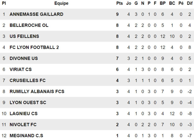The image size is (194, 140).
Task: Open RUMILLY ALBANAIS FCS team entry
Action: coord(37,92)
